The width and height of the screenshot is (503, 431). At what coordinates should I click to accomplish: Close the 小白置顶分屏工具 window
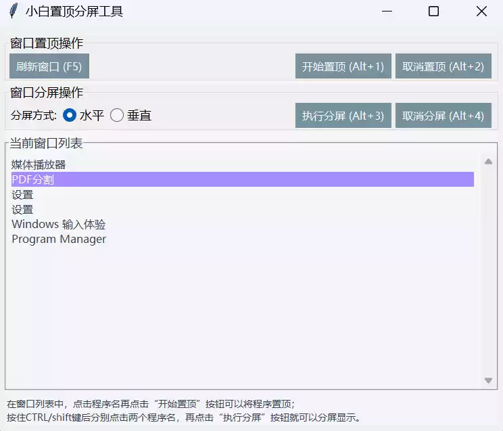(481, 12)
